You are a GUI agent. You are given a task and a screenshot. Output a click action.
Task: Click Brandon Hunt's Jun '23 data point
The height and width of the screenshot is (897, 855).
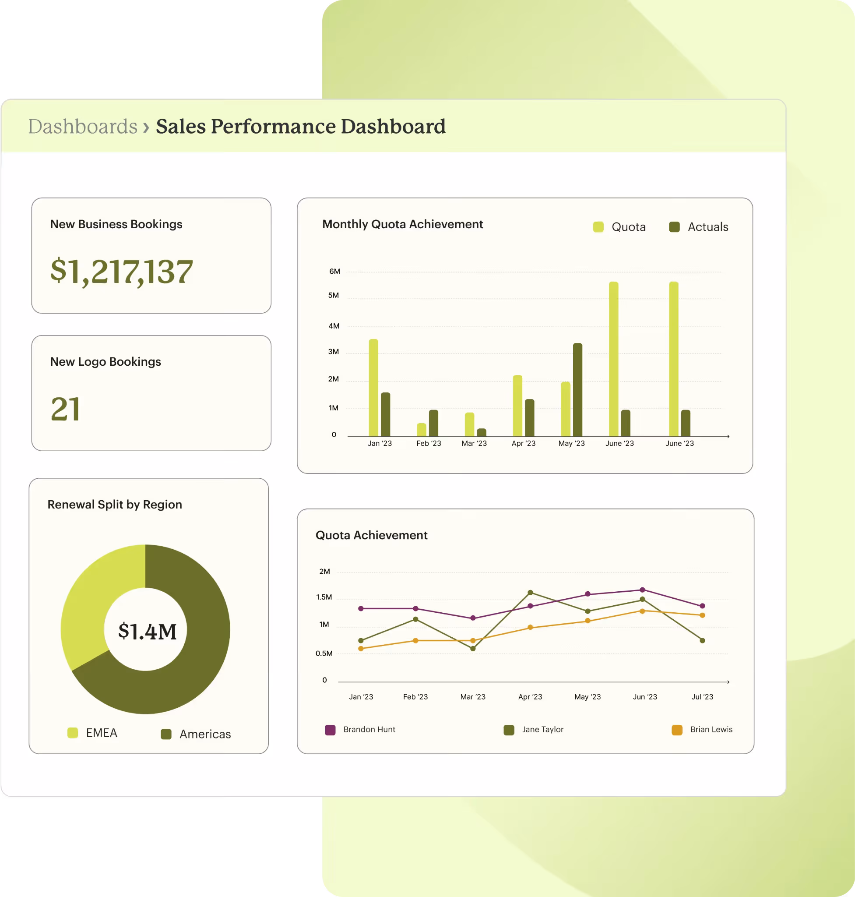pos(642,590)
